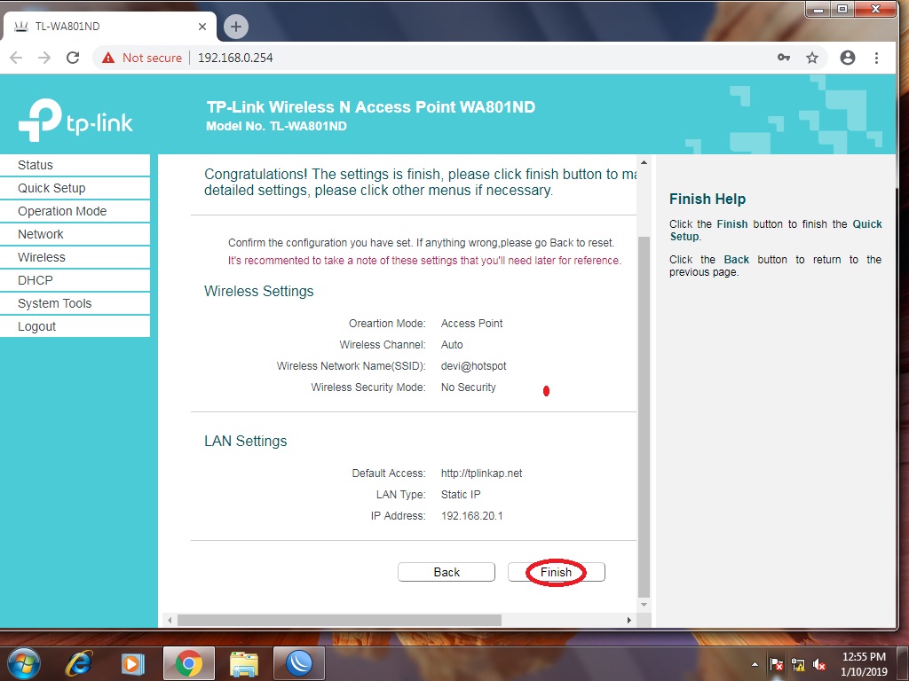Click the Quick Setup text in the Finish Help panel
Screen dimensions: 909x681
(776, 230)
